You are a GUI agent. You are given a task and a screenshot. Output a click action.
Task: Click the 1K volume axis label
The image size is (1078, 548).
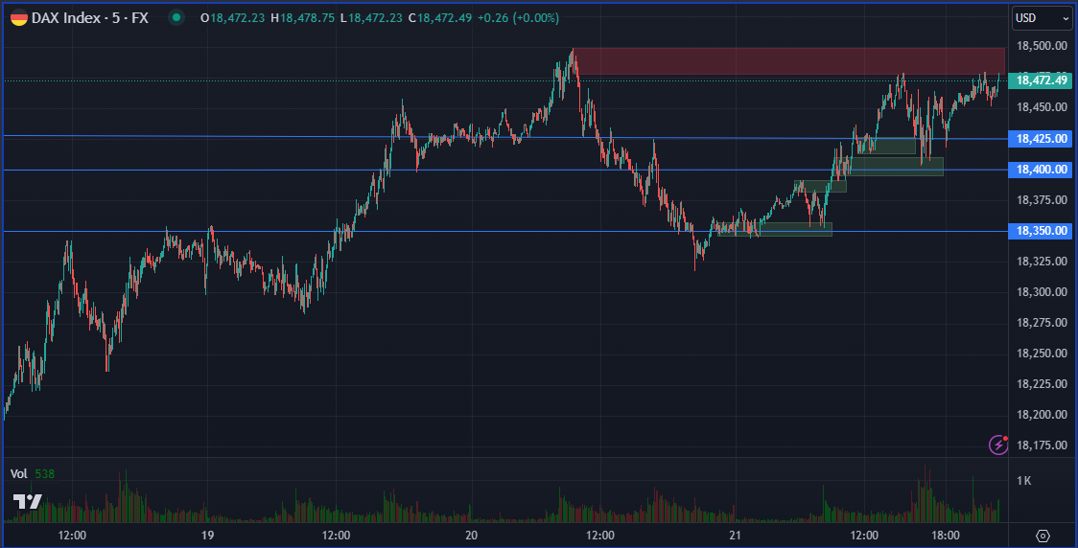coord(1023,481)
